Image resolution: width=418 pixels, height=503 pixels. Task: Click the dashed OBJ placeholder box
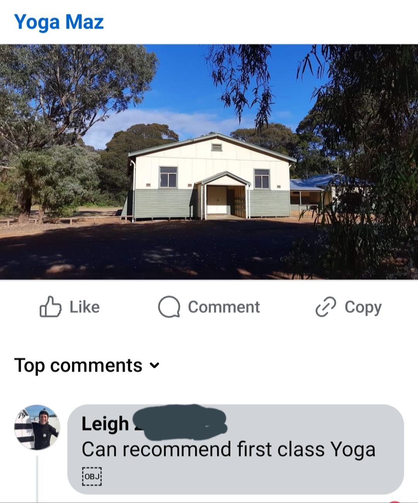(92, 476)
